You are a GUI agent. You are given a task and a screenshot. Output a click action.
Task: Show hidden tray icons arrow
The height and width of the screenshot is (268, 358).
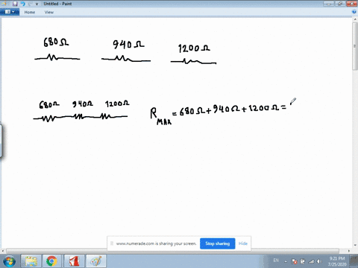pyautogui.click(x=286, y=261)
